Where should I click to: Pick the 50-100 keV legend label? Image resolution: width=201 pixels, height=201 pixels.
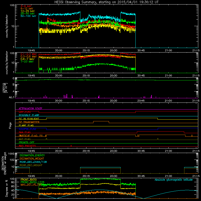point(28,16)
